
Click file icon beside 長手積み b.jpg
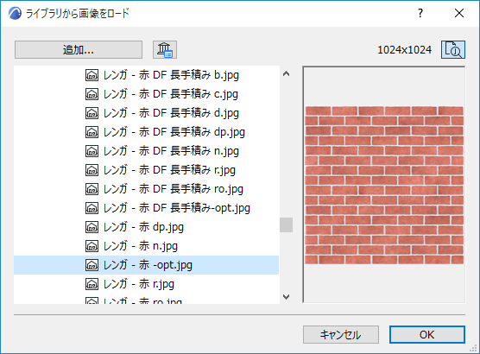(x=92, y=75)
